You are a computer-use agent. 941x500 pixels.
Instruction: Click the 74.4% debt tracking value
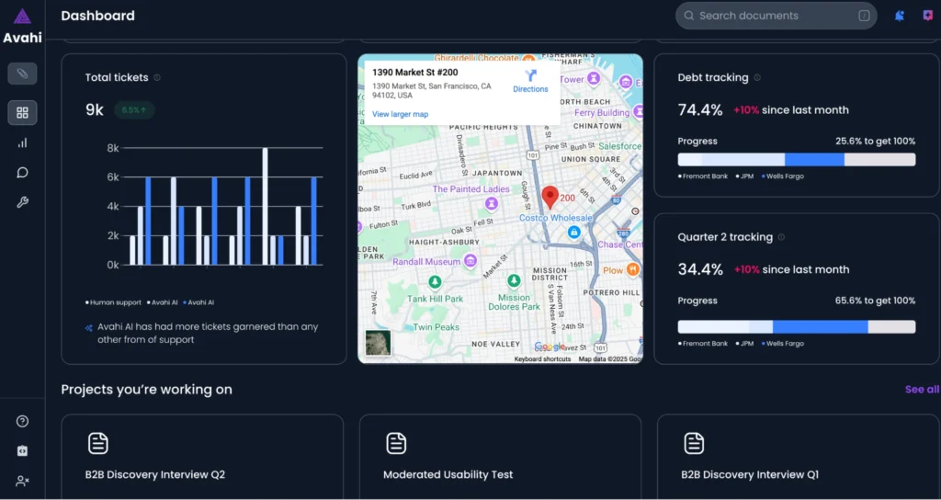(700, 110)
